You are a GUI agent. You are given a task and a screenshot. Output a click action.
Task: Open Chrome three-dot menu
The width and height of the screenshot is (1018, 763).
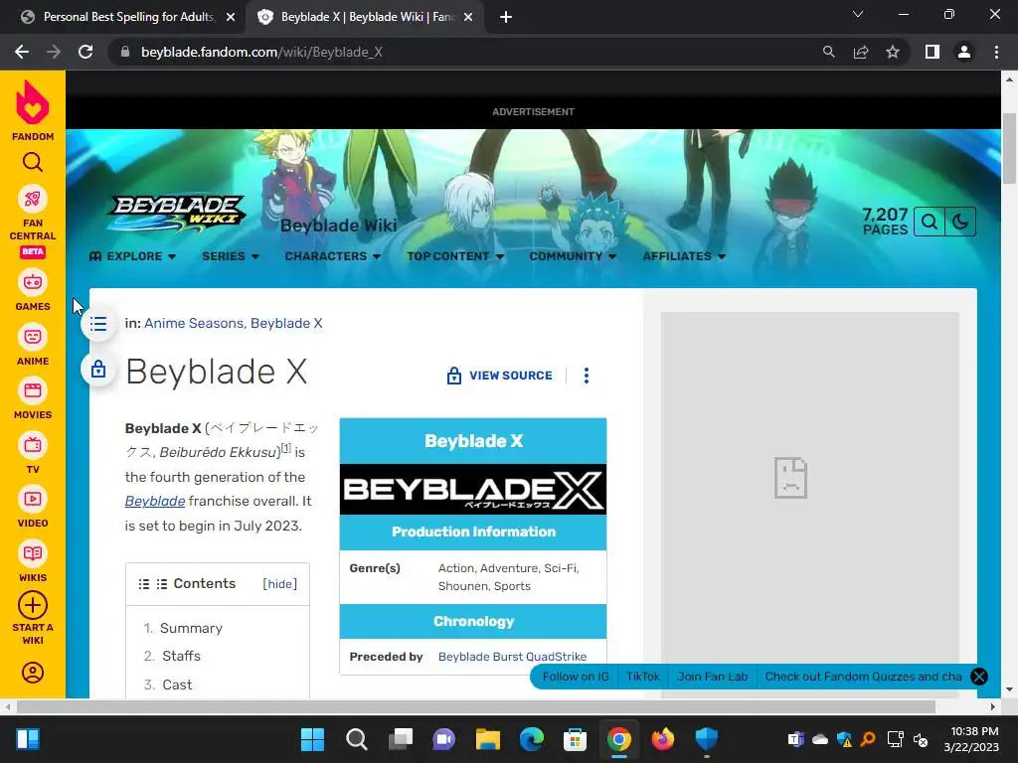tap(996, 52)
